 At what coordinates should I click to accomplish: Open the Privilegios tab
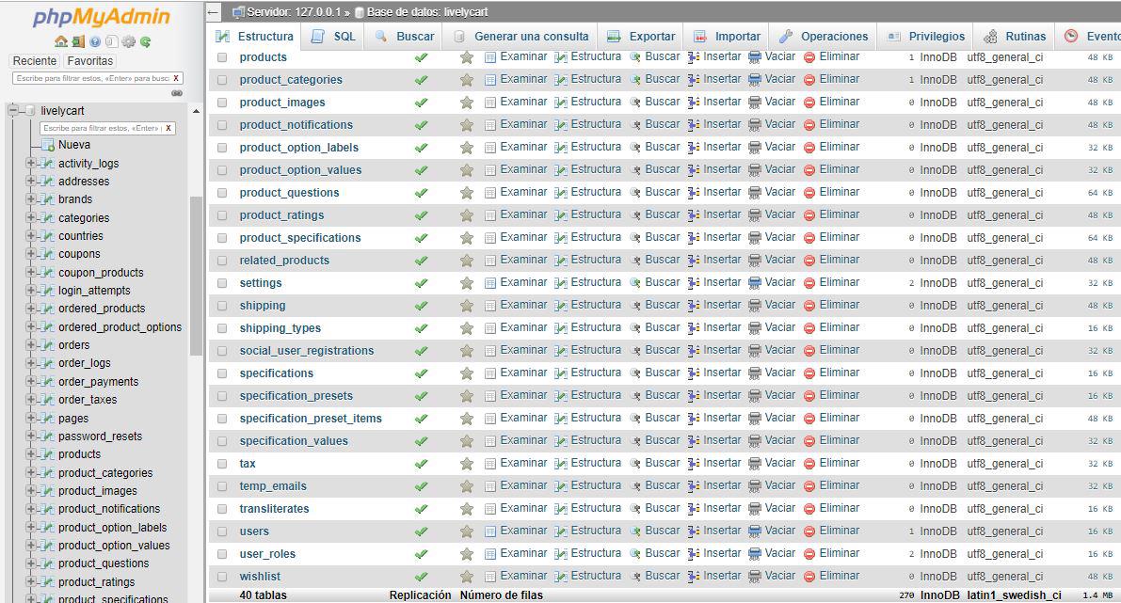click(926, 37)
